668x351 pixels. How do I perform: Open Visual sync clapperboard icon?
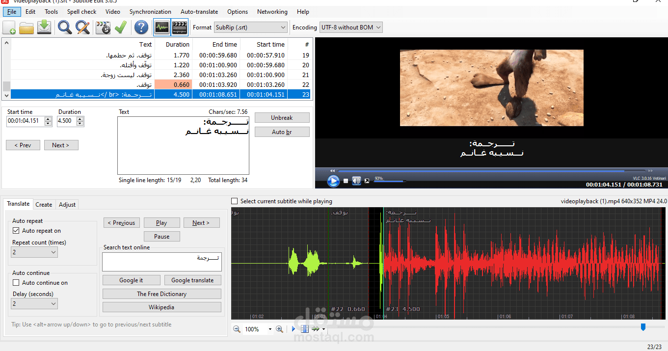click(x=104, y=27)
